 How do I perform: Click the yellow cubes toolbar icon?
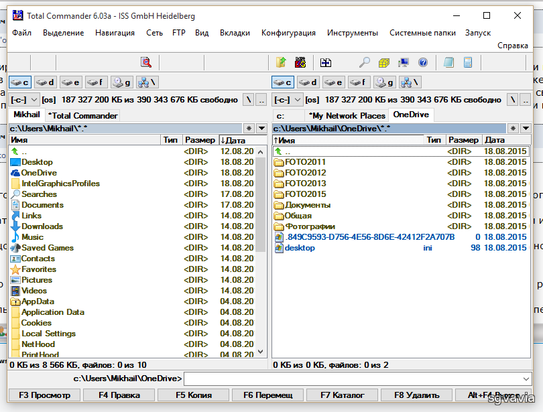coord(383,62)
